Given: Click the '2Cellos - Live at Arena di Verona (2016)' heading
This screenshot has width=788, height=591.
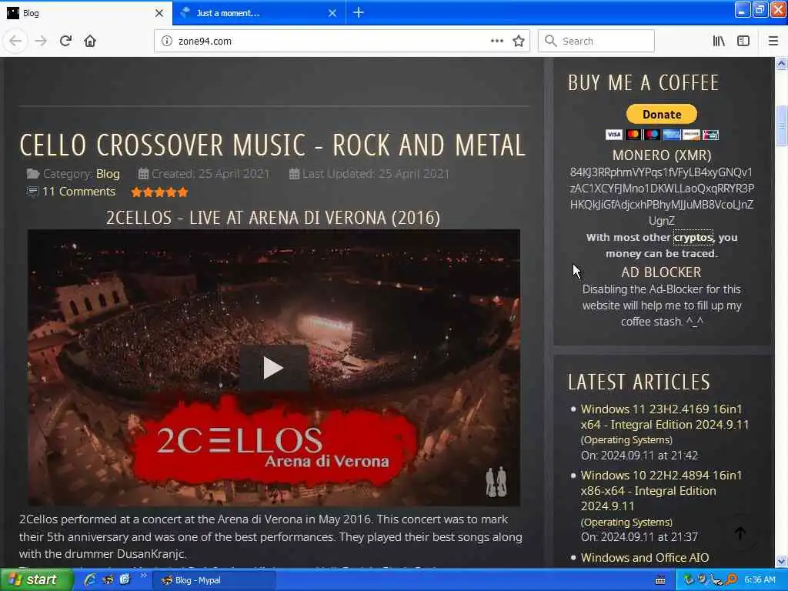Looking at the screenshot, I should (x=273, y=218).
